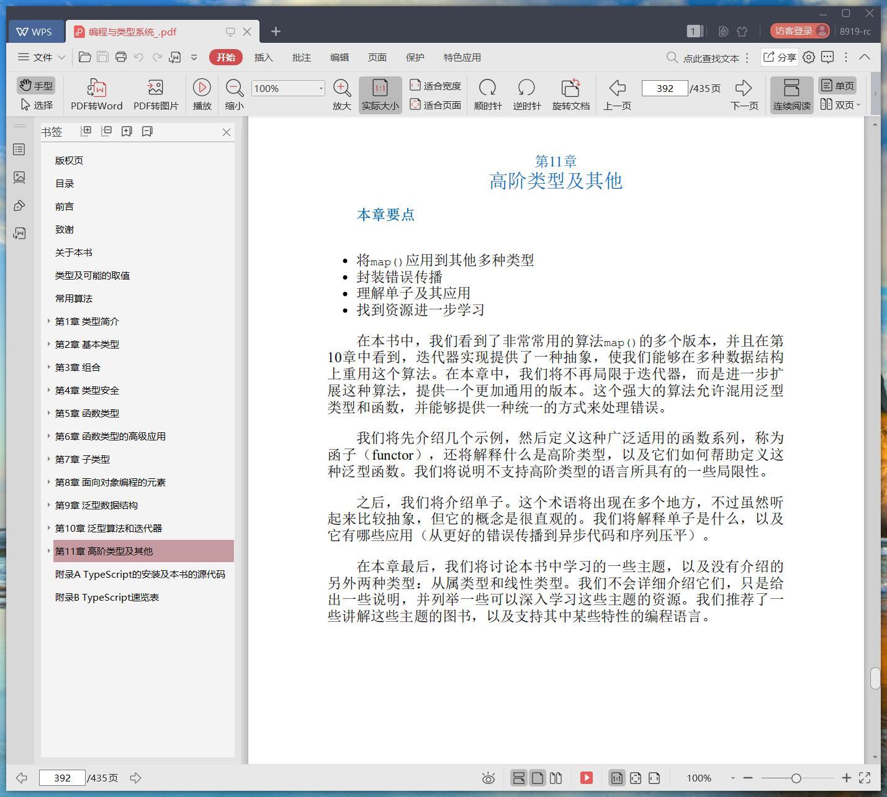
Task: Switch to the Insert ribbon tab
Action: point(263,57)
